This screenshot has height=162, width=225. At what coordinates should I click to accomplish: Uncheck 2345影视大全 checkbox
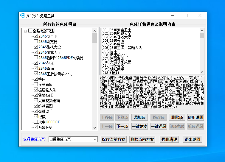(36, 47)
